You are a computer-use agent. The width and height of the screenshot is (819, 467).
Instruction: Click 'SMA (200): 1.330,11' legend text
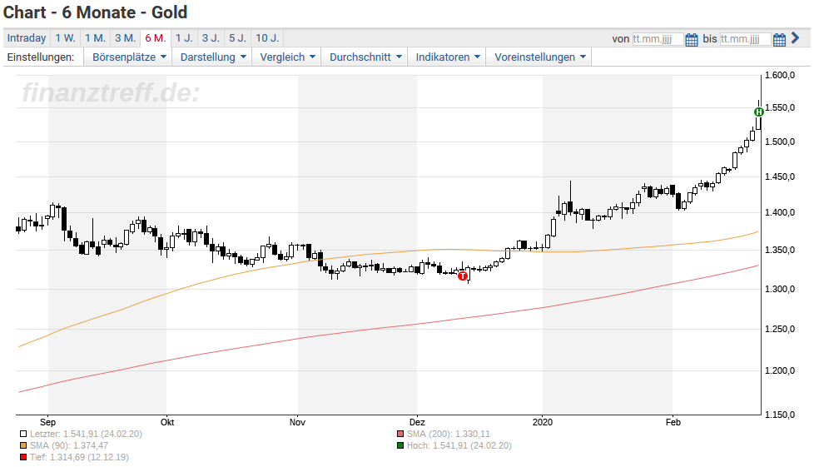click(449, 434)
